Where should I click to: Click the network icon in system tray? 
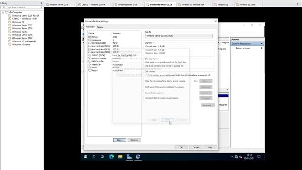pos(236,157)
